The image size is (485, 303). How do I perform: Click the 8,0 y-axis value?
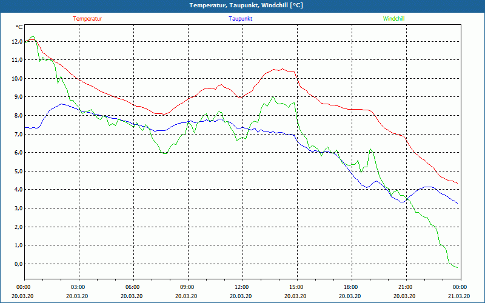point(18,116)
